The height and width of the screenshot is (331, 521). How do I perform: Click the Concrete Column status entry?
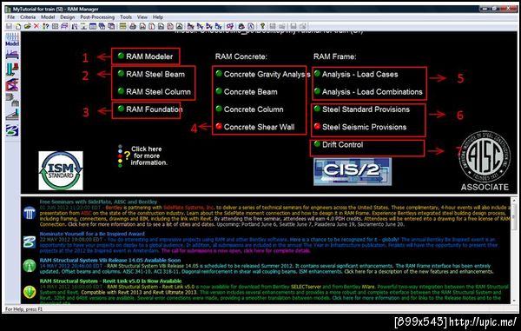coord(249,109)
